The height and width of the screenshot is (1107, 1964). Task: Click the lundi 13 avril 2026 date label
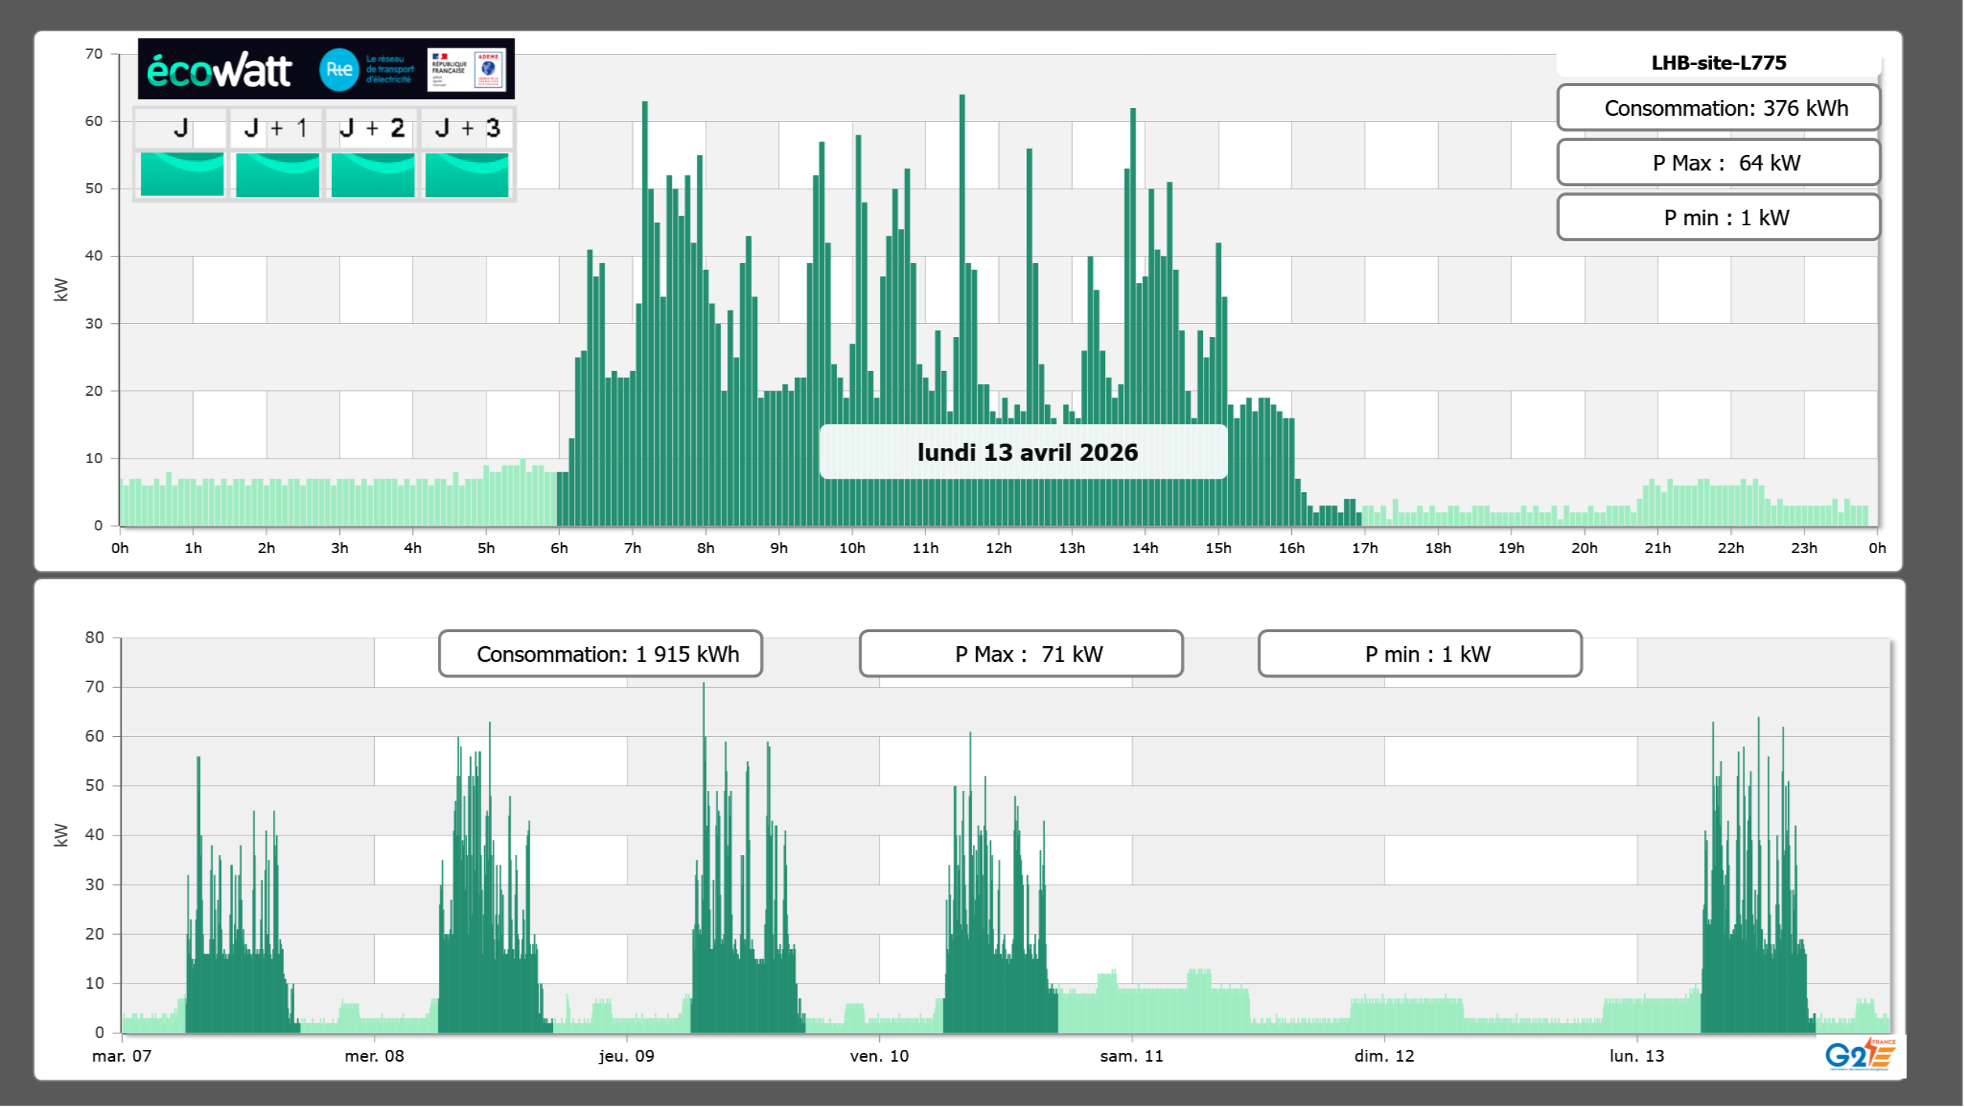coord(1026,452)
